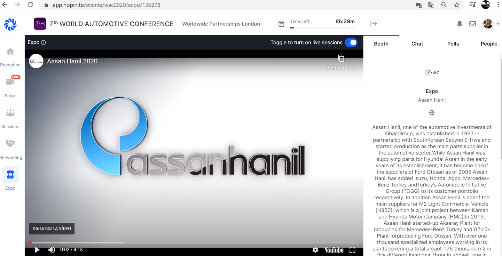Click DAHA FAZLA VİDEO button
The image size is (502, 256).
point(52,228)
